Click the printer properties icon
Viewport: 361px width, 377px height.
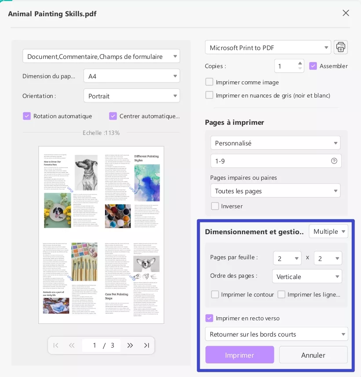[341, 47]
